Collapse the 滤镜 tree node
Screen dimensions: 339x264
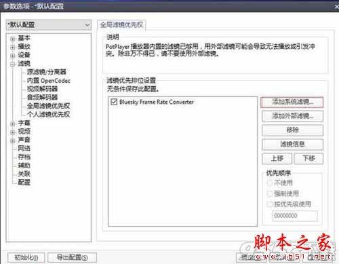[x=13, y=64]
